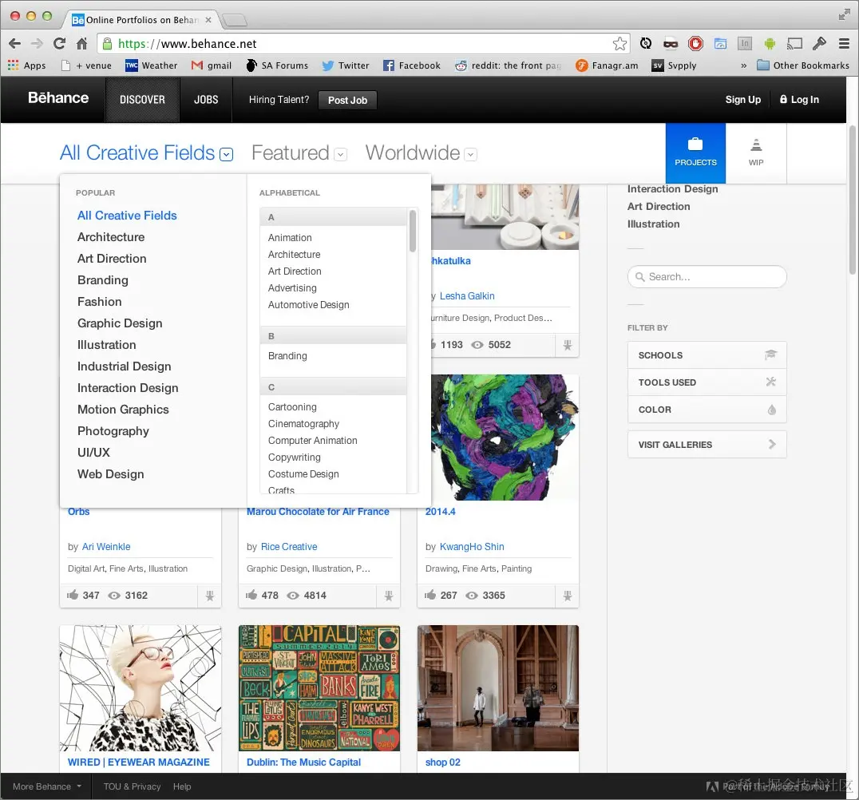Click the browser back arrow
This screenshot has height=800, width=859.
(x=15, y=43)
